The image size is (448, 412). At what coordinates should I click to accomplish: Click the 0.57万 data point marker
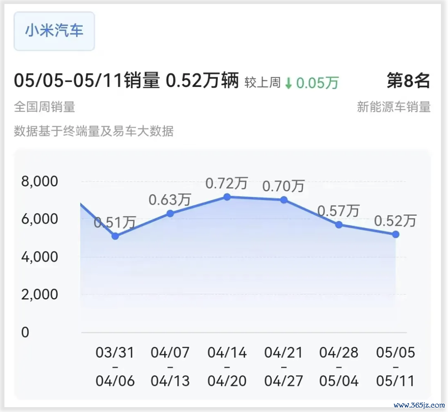[x=339, y=225]
